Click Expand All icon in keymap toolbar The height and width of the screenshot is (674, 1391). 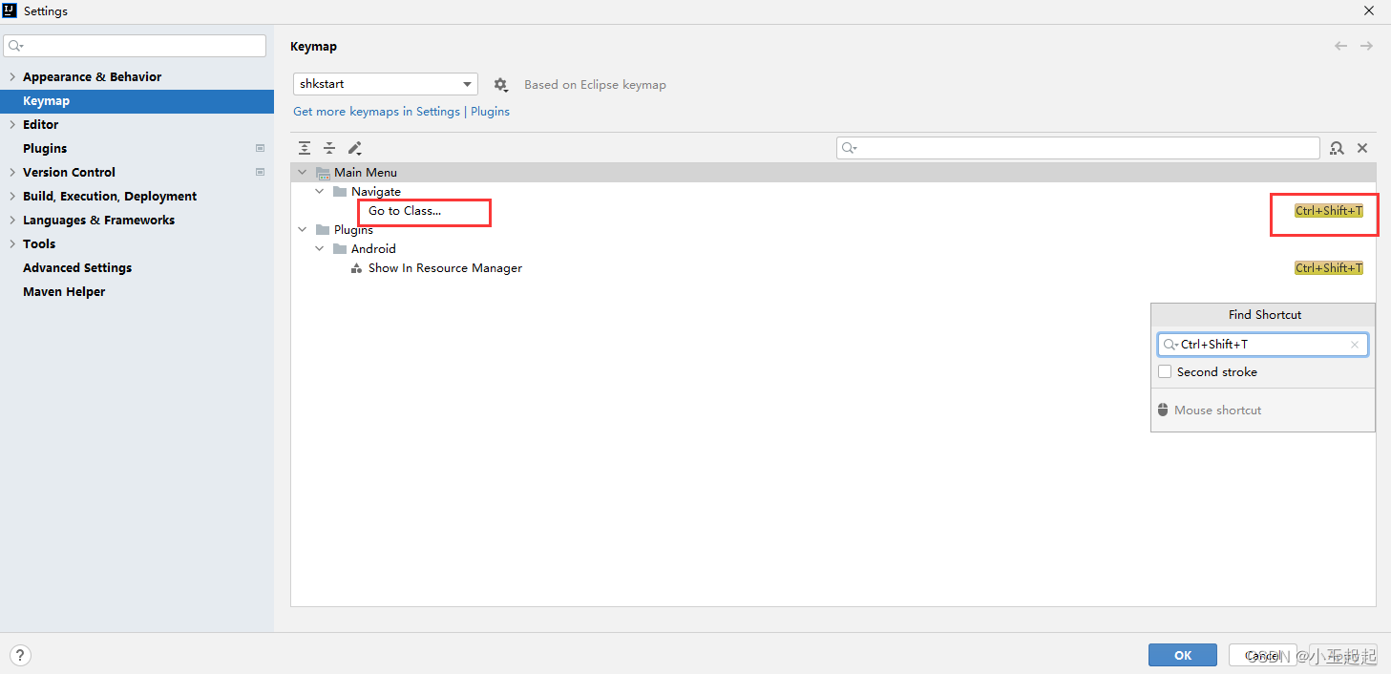coord(305,148)
